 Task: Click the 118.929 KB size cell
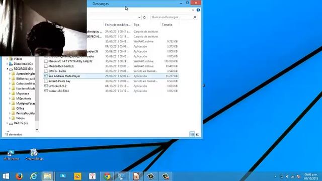coord(171,61)
